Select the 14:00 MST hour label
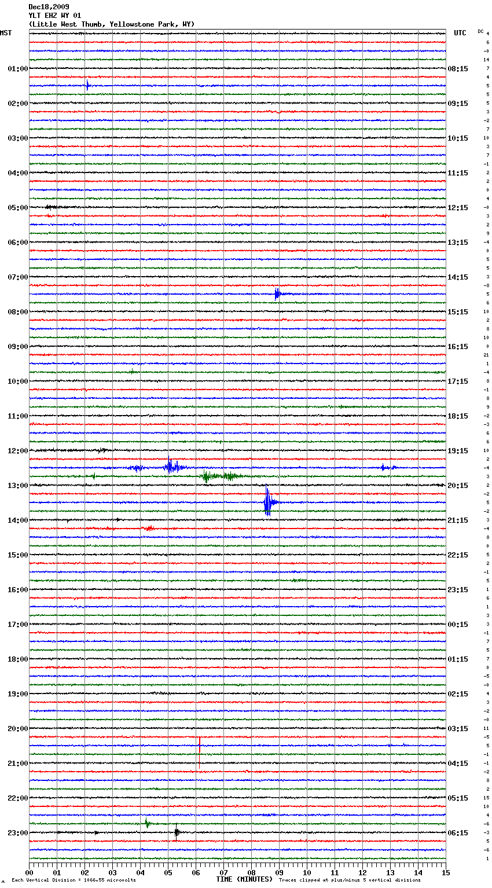The image size is (492, 888). pyautogui.click(x=18, y=520)
